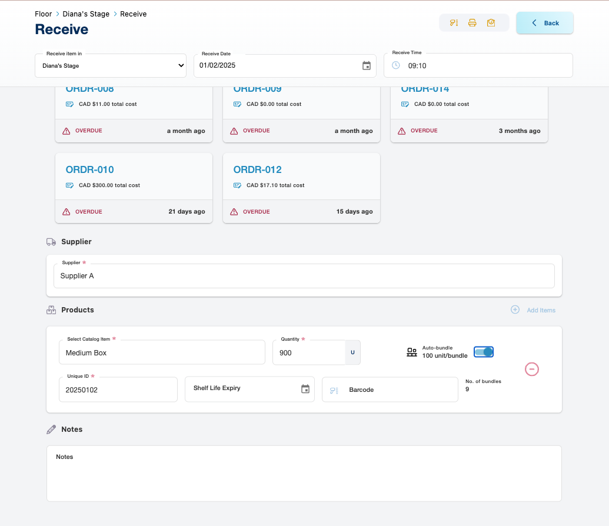609x526 pixels.
Task: Click the Back button
Action: pos(544,23)
